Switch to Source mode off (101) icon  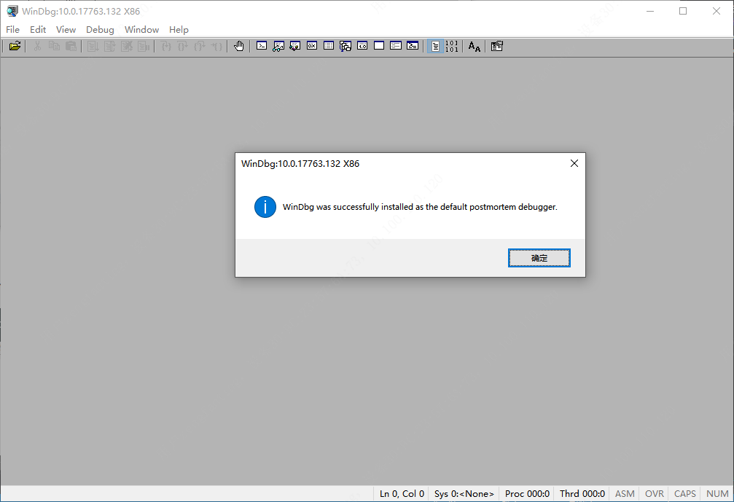pos(452,46)
